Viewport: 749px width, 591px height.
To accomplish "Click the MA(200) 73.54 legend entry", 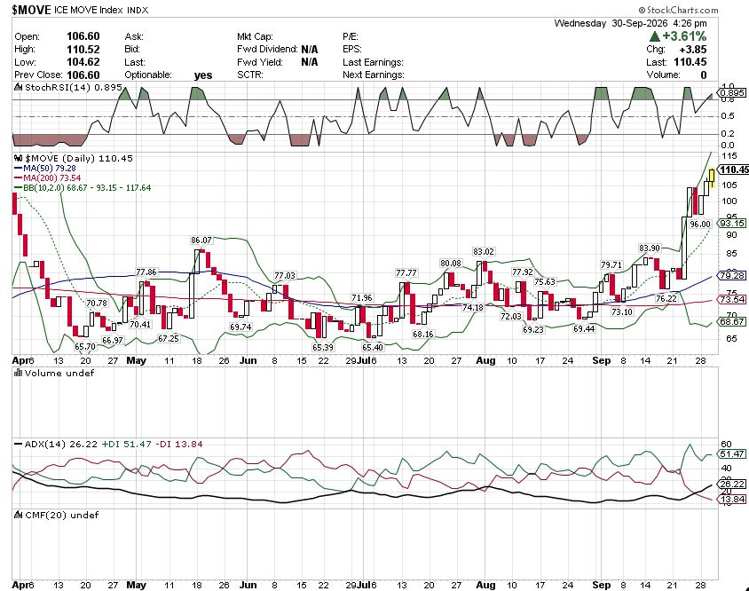I will [x=48, y=178].
